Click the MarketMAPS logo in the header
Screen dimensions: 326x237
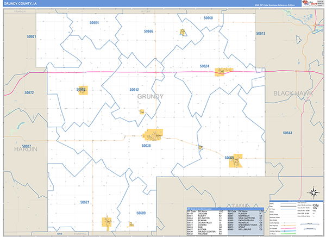coord(310,3)
